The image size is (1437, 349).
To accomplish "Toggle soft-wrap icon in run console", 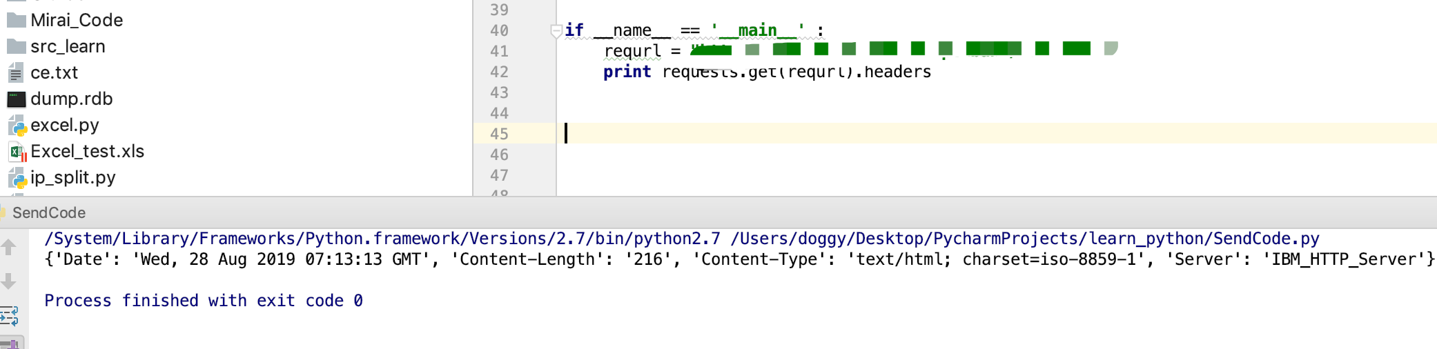I will tap(10, 316).
